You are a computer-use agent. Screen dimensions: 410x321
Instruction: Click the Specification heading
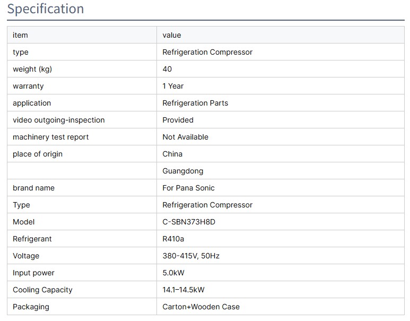point(46,9)
